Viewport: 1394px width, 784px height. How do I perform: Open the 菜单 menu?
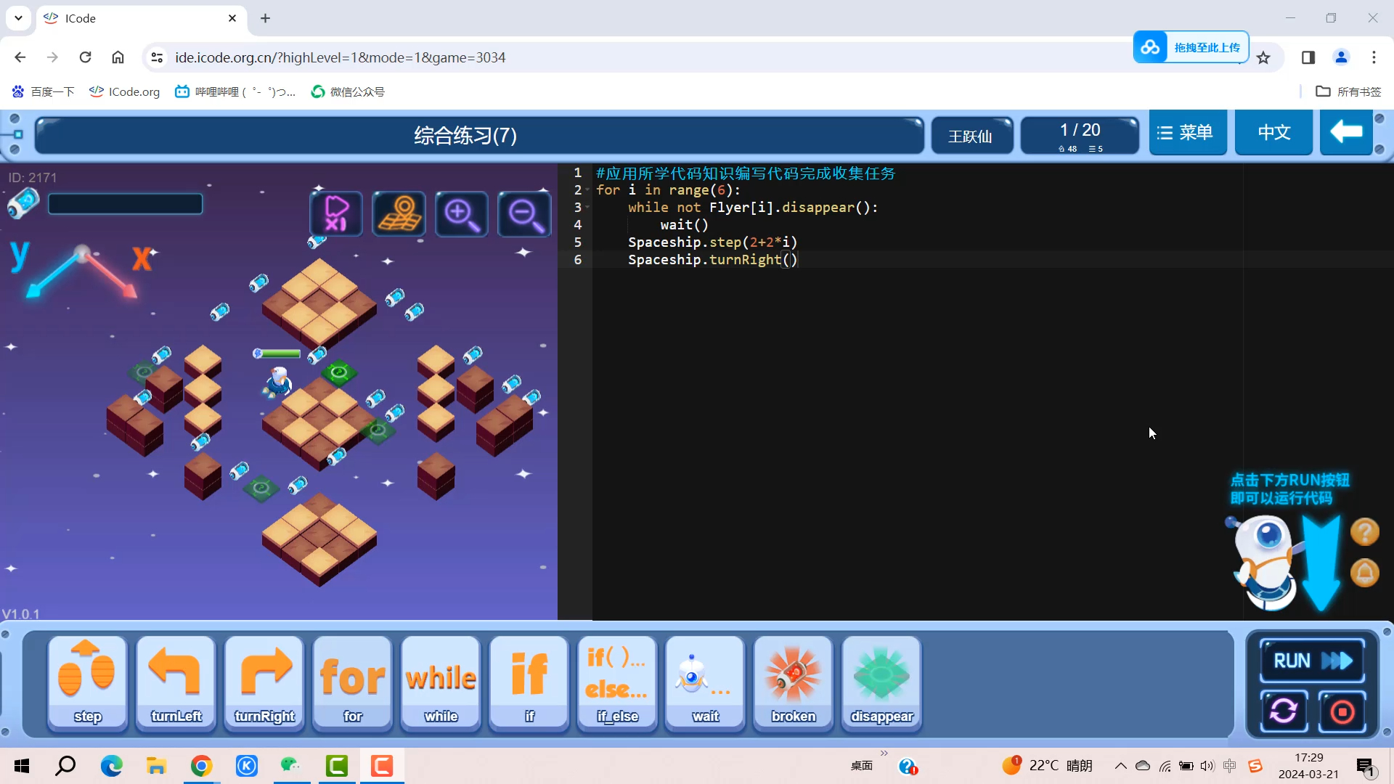pos(1187,133)
